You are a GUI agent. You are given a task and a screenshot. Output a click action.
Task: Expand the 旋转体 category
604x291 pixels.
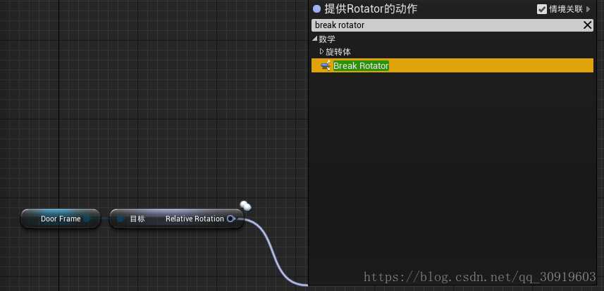pos(321,51)
